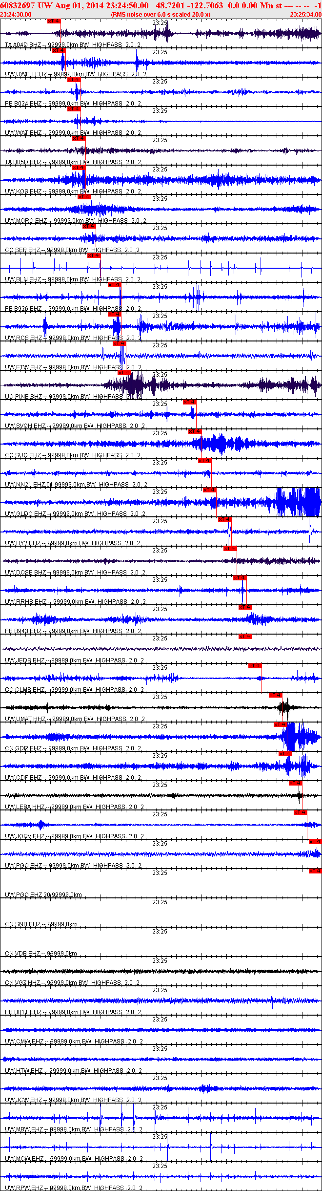Viewport: 322px width, 1191px height.
Task: Click the red pick flag on UW MORO trace
Action: [84, 197]
